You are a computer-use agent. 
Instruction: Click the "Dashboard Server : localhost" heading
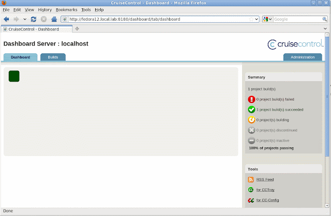[x=46, y=43]
